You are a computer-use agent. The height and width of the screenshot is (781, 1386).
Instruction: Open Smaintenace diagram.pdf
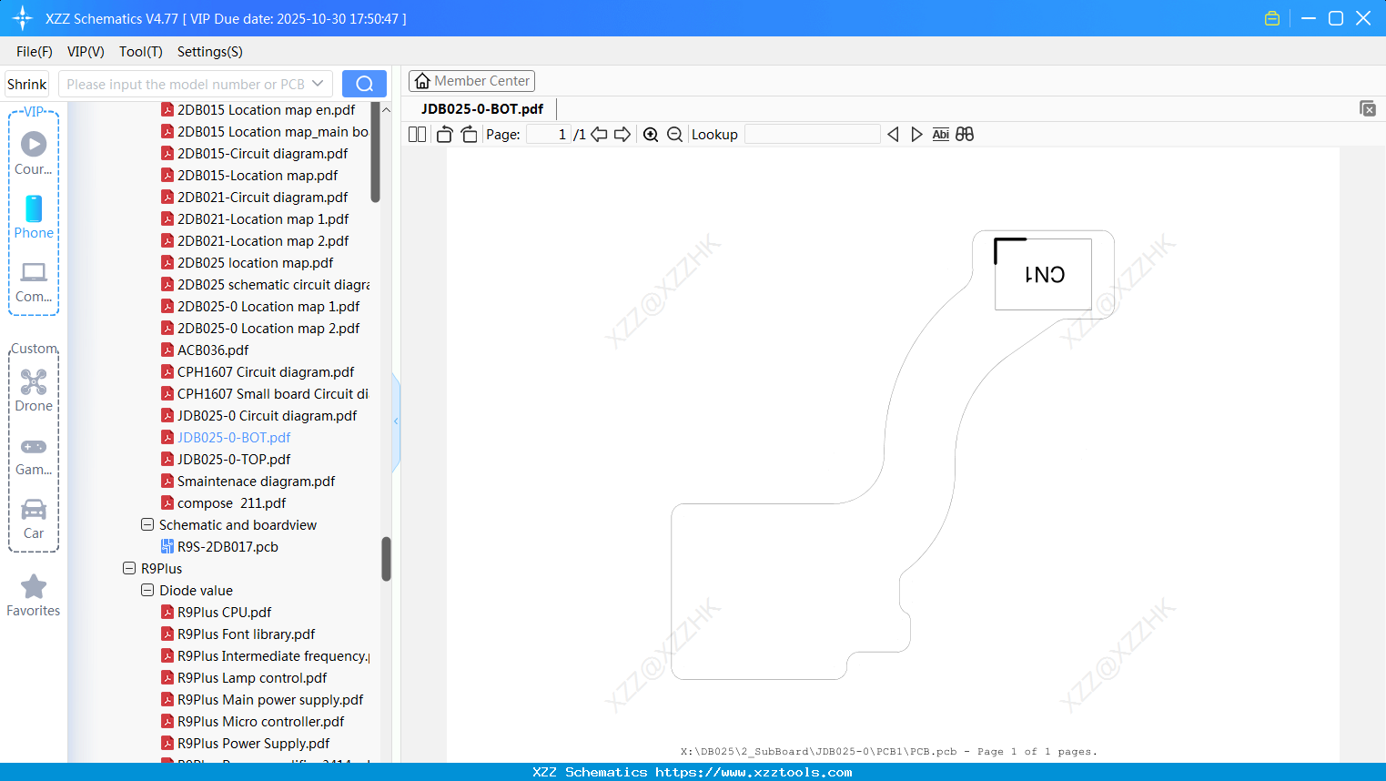[256, 482]
